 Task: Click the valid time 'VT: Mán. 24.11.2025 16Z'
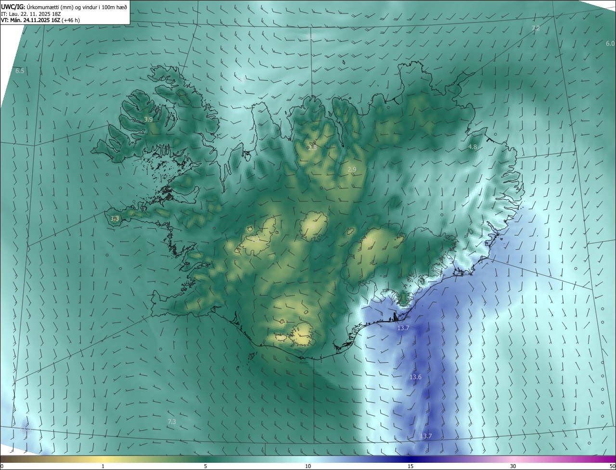30,21
